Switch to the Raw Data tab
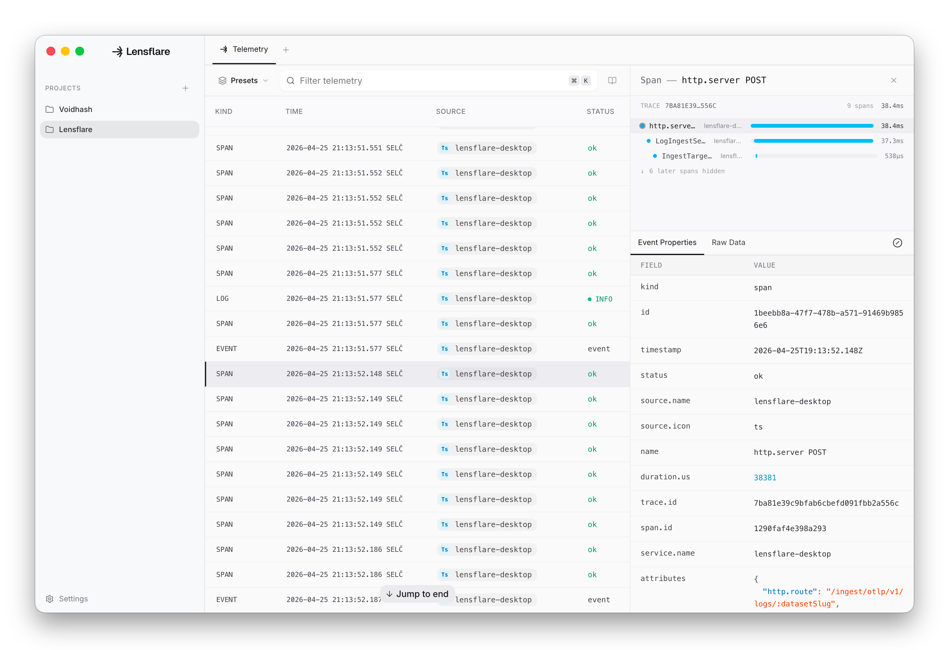 (x=728, y=242)
